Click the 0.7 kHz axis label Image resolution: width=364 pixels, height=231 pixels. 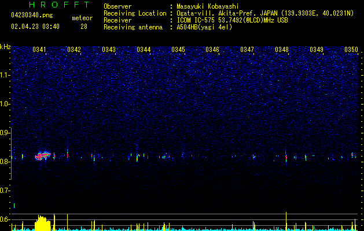pos(5,191)
